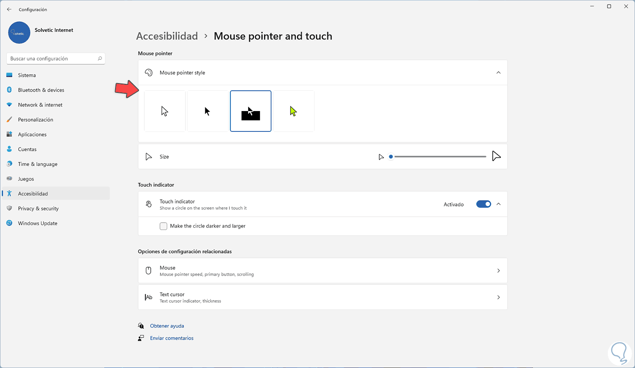Open the Mouse related settings

tap(323, 270)
